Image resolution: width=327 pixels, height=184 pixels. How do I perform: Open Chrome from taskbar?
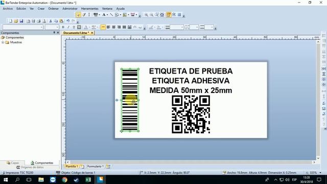[x=65, y=179]
